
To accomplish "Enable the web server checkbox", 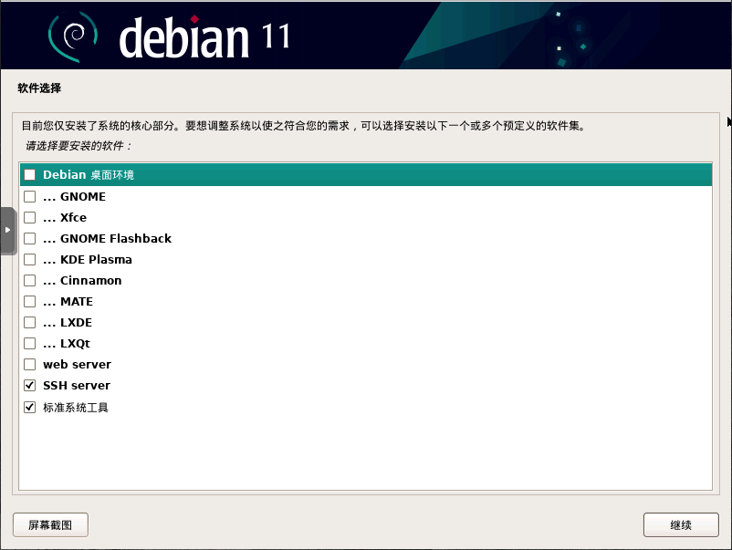I will [x=30, y=364].
